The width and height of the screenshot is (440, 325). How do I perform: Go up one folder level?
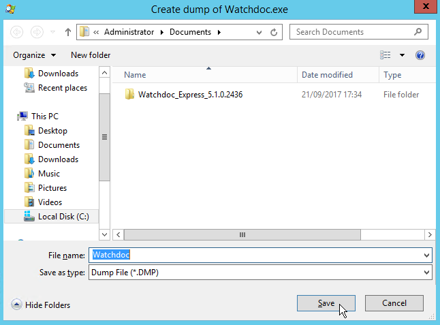[x=68, y=32]
